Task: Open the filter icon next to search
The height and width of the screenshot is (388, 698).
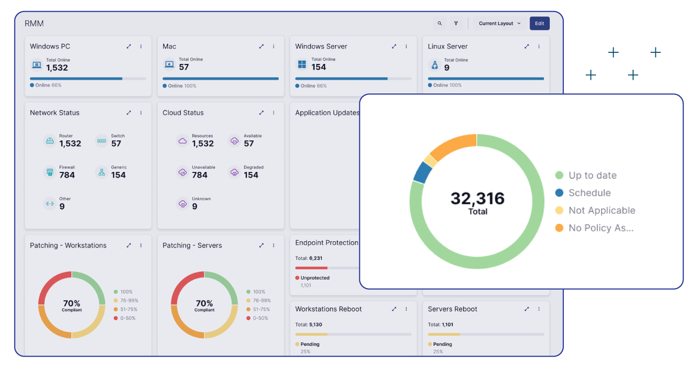Action: 456,23
